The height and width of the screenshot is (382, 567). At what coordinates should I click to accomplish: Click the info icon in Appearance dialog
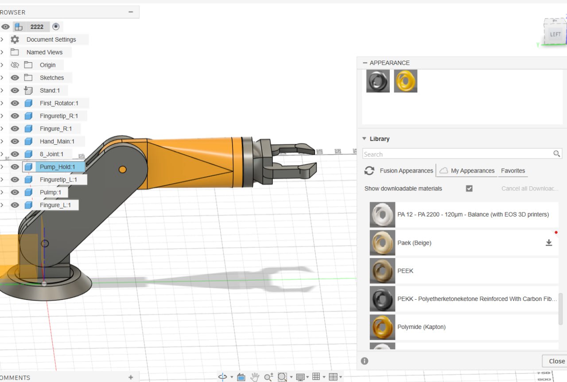coord(365,361)
